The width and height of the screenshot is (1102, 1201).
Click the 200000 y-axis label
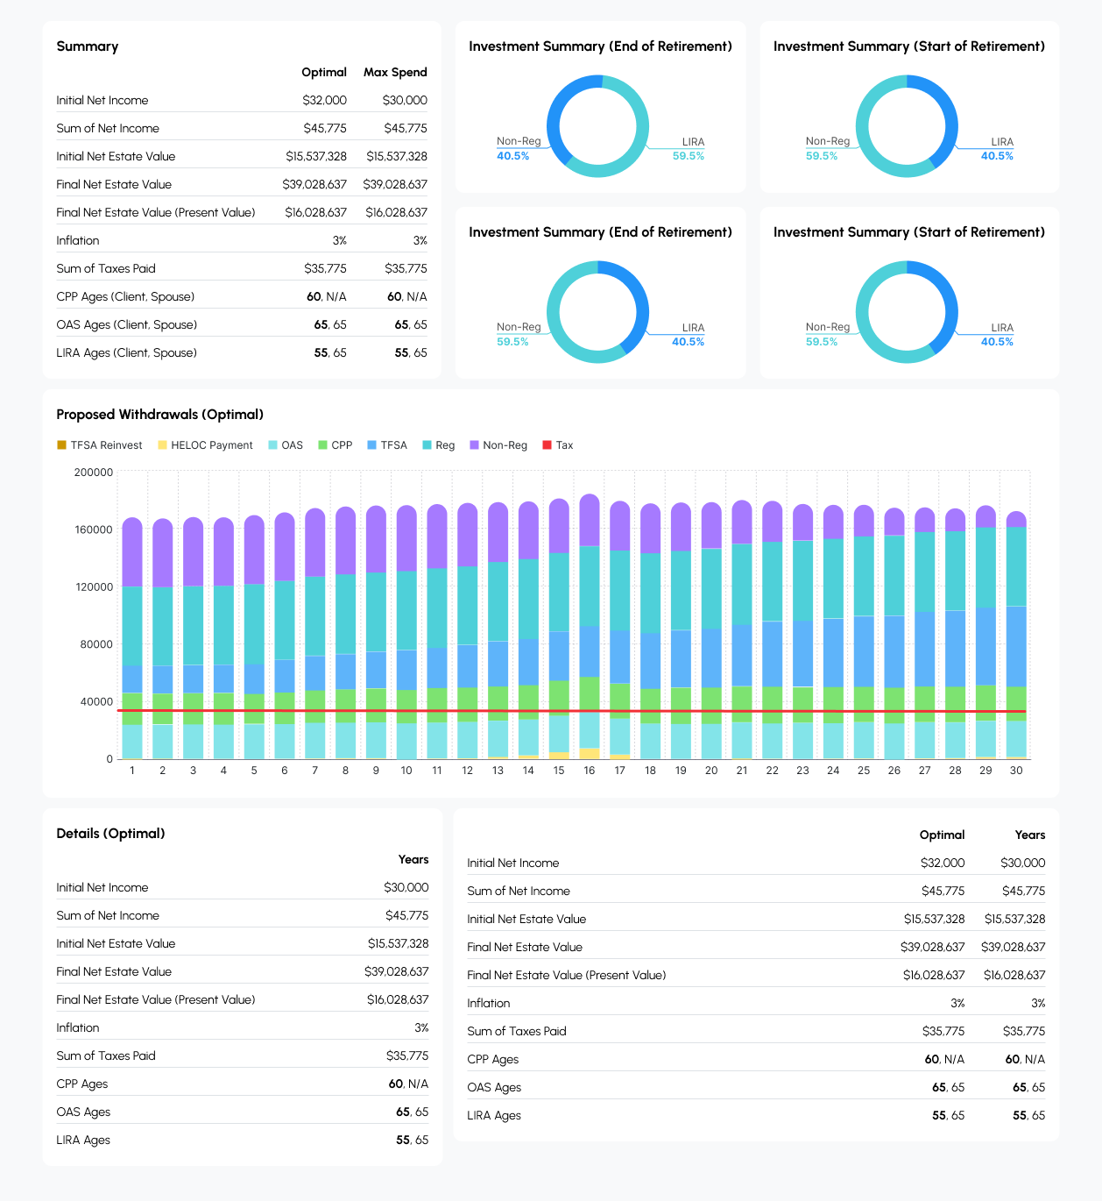click(94, 473)
